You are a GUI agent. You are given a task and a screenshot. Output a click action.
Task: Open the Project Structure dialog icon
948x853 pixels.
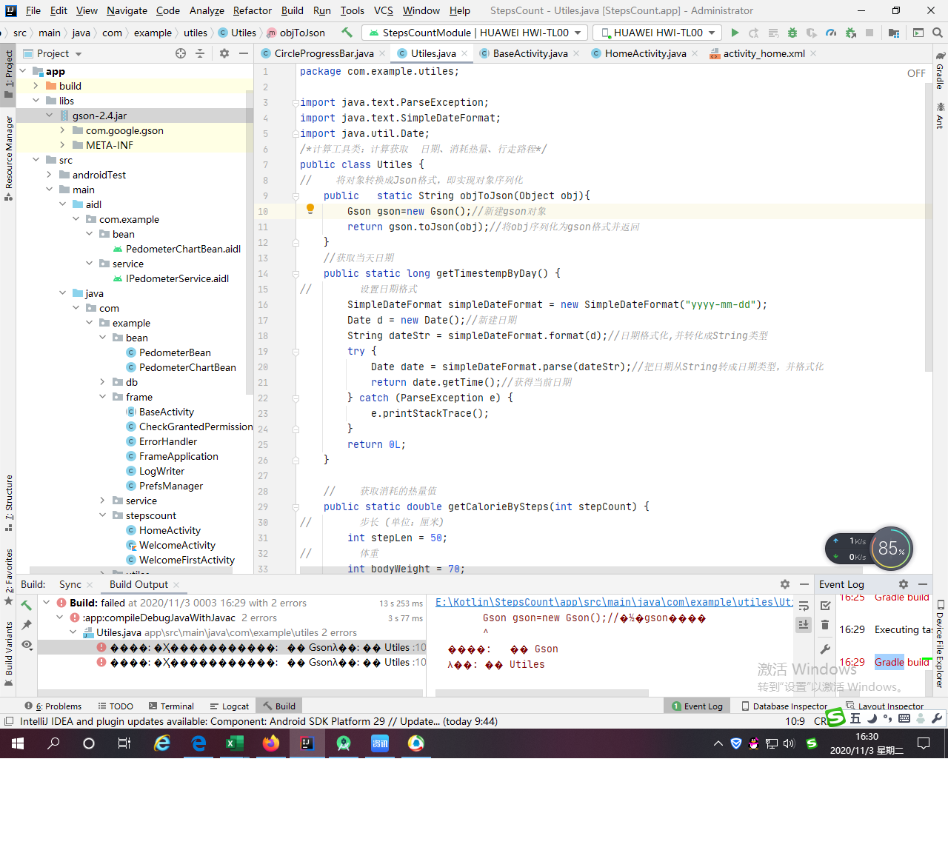[894, 33]
